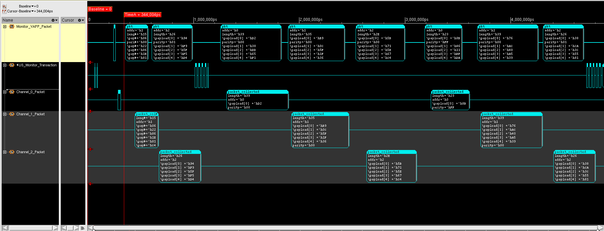Expand the US_Monitor_Transaction tree node

click(5, 65)
